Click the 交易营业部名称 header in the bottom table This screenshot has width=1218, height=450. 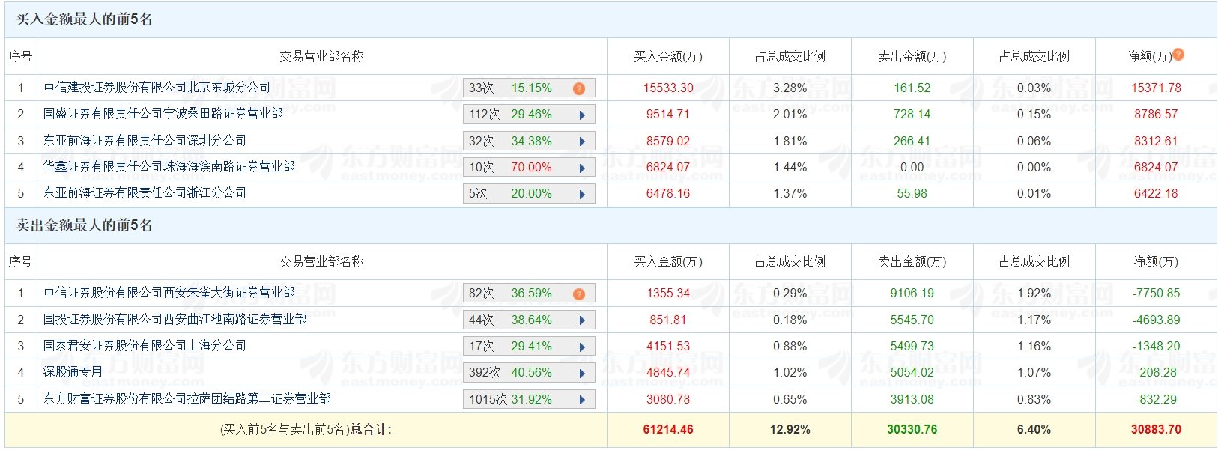click(x=321, y=261)
